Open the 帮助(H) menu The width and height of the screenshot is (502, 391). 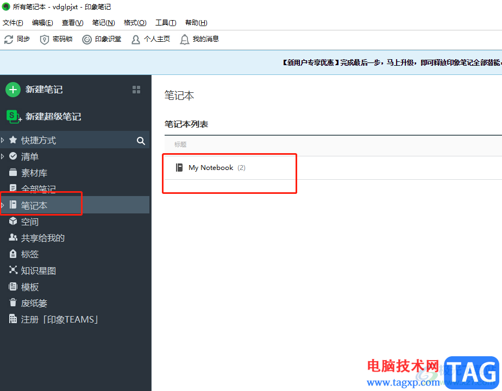coord(196,23)
